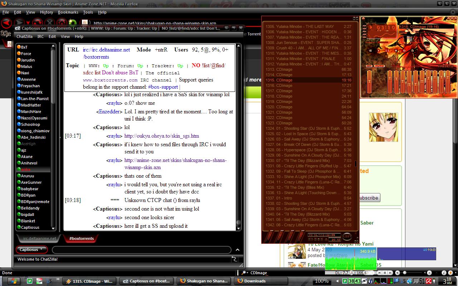Image resolution: width=458 pixels, height=286 pixels.
Task: Open Firefox's Tools menu
Action: 88,12
